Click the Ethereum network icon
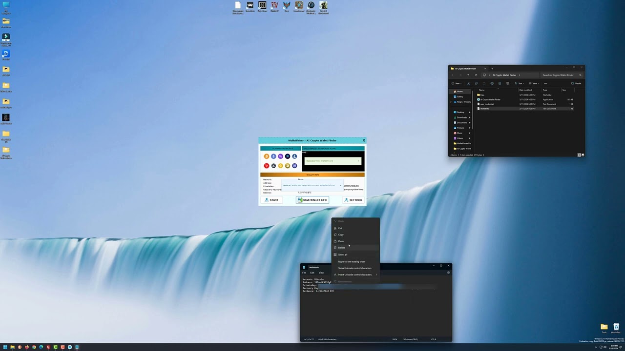 [x=273, y=156]
